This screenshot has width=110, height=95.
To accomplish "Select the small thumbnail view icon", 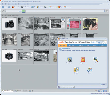I will (99, 91).
